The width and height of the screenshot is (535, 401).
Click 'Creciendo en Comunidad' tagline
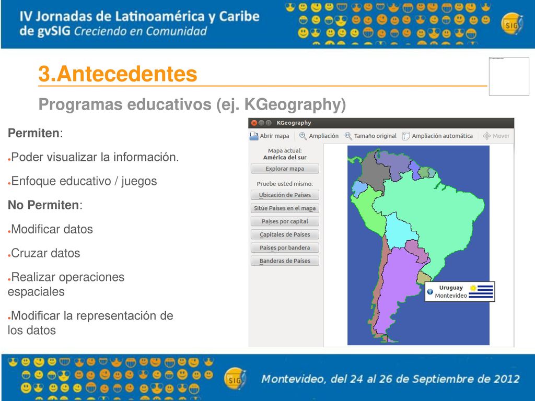(x=141, y=31)
